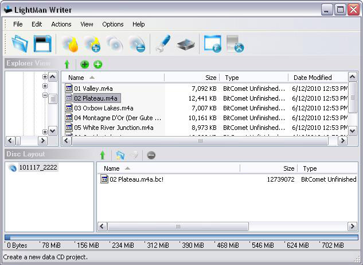Select disc 101117_2222 in the layout tree
The height and width of the screenshot is (265, 363).
tap(38, 168)
